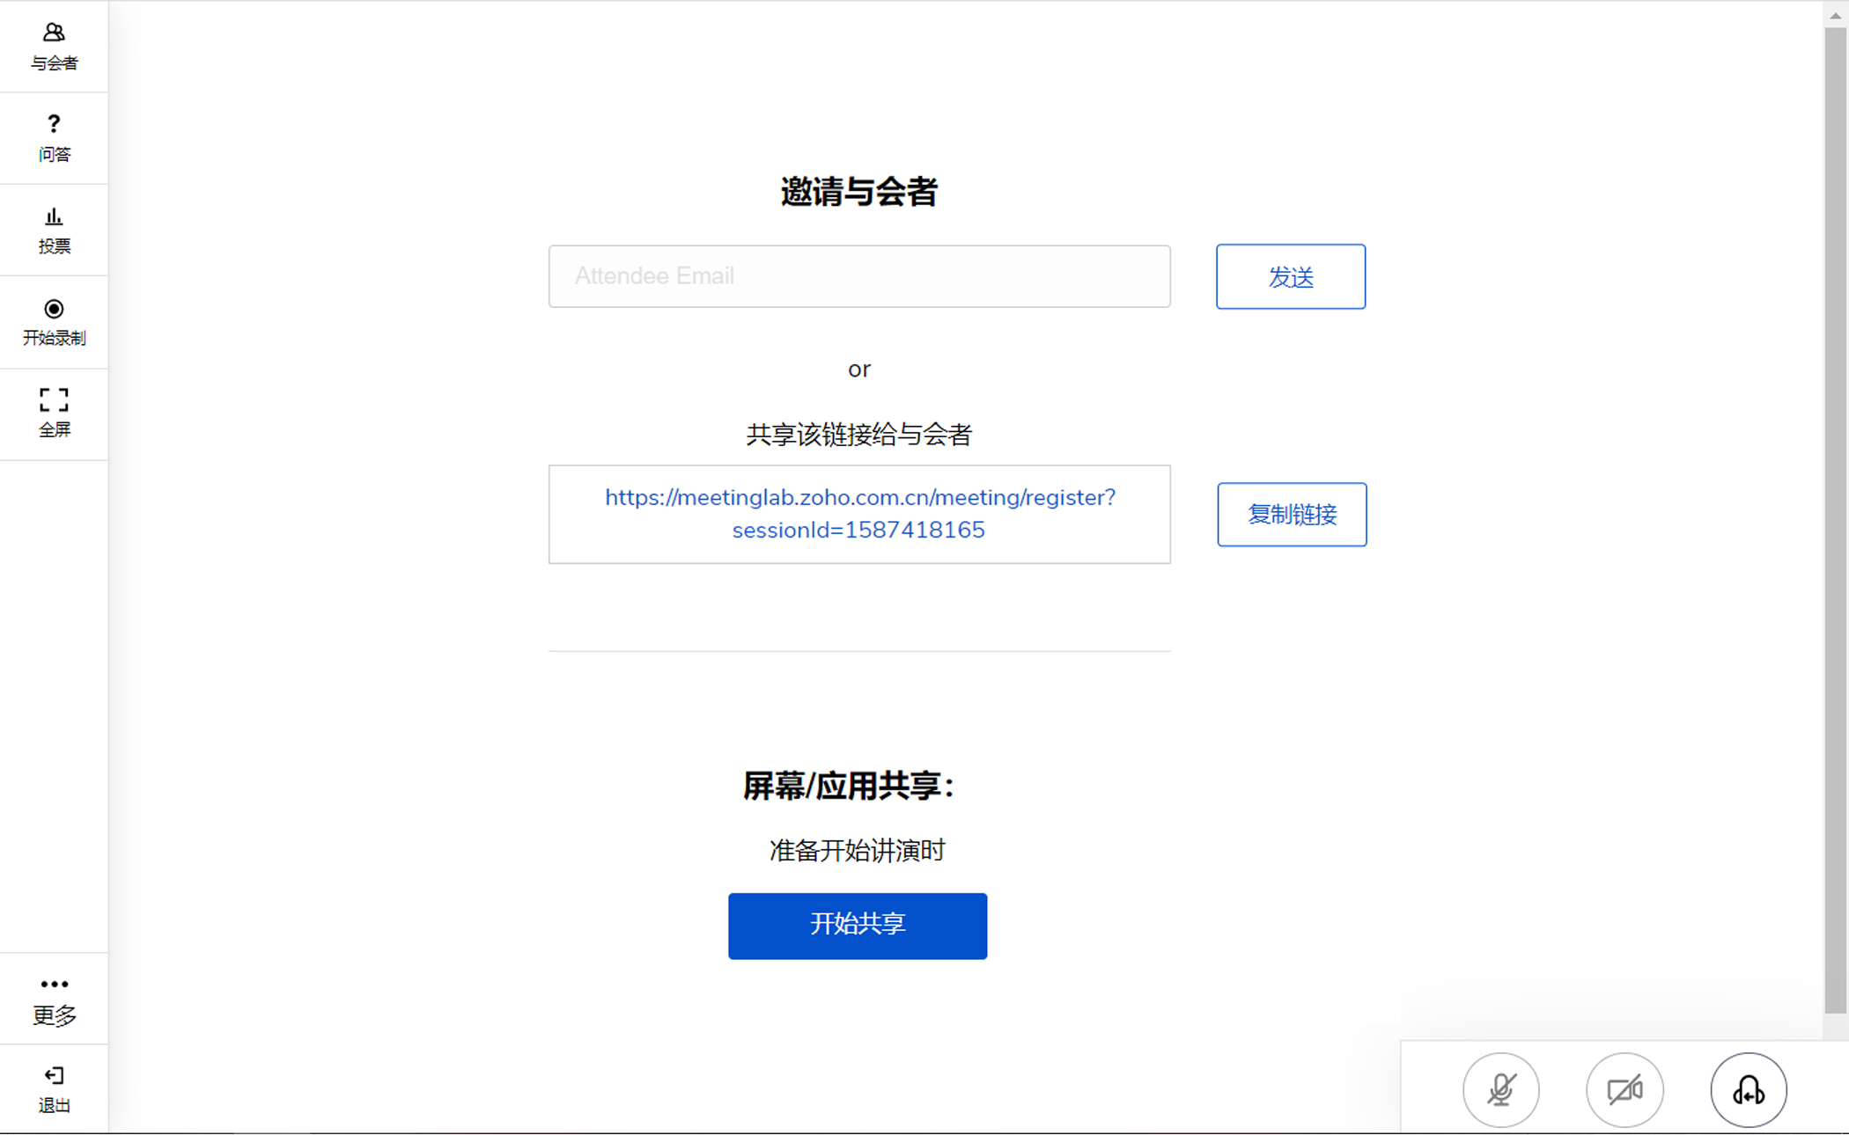
Task: Open the meetinglab.zoho.com.cn registration link
Action: (x=859, y=514)
